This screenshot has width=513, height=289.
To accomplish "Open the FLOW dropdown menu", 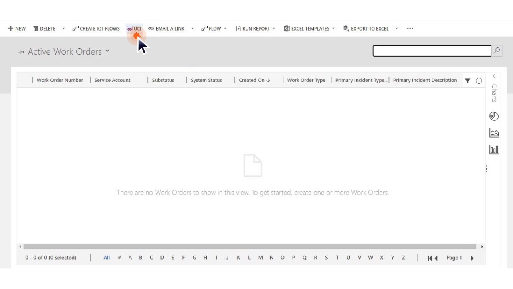I will point(214,28).
